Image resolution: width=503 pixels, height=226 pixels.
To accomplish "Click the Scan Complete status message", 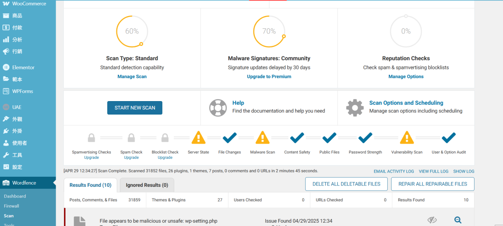I will point(191,171).
